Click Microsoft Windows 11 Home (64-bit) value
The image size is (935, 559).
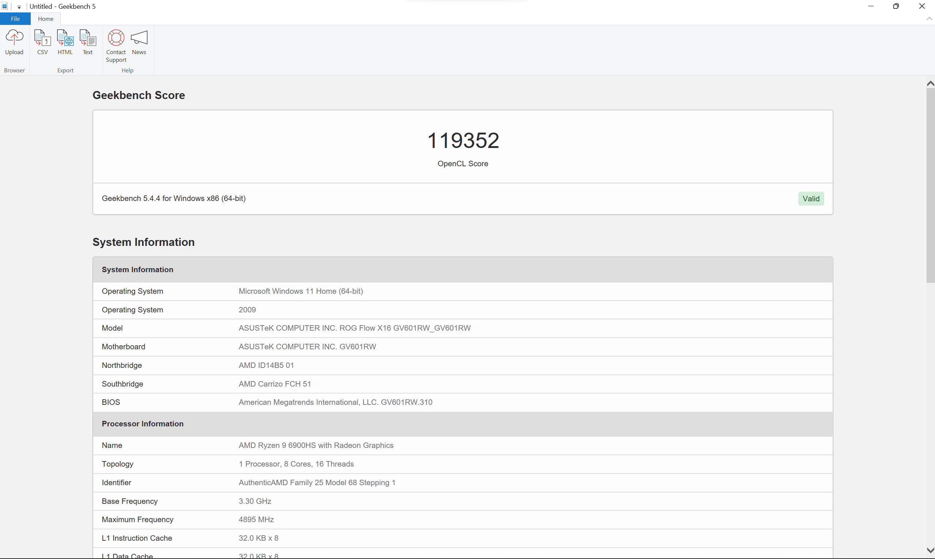301,291
